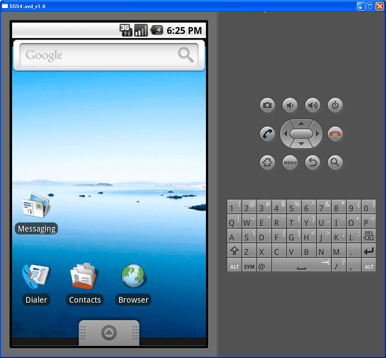Click the emulator camera button
The width and height of the screenshot is (386, 358).
[x=268, y=105]
